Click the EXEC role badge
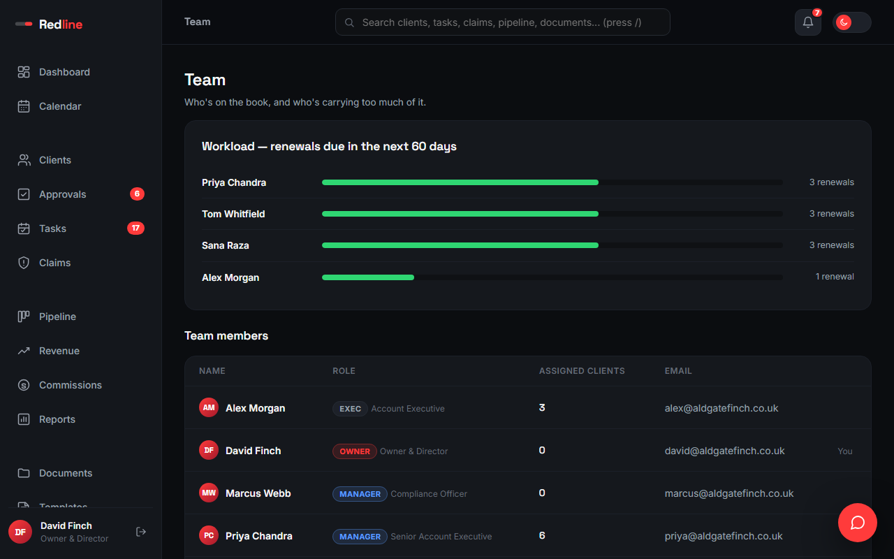The image size is (894, 559). point(350,408)
